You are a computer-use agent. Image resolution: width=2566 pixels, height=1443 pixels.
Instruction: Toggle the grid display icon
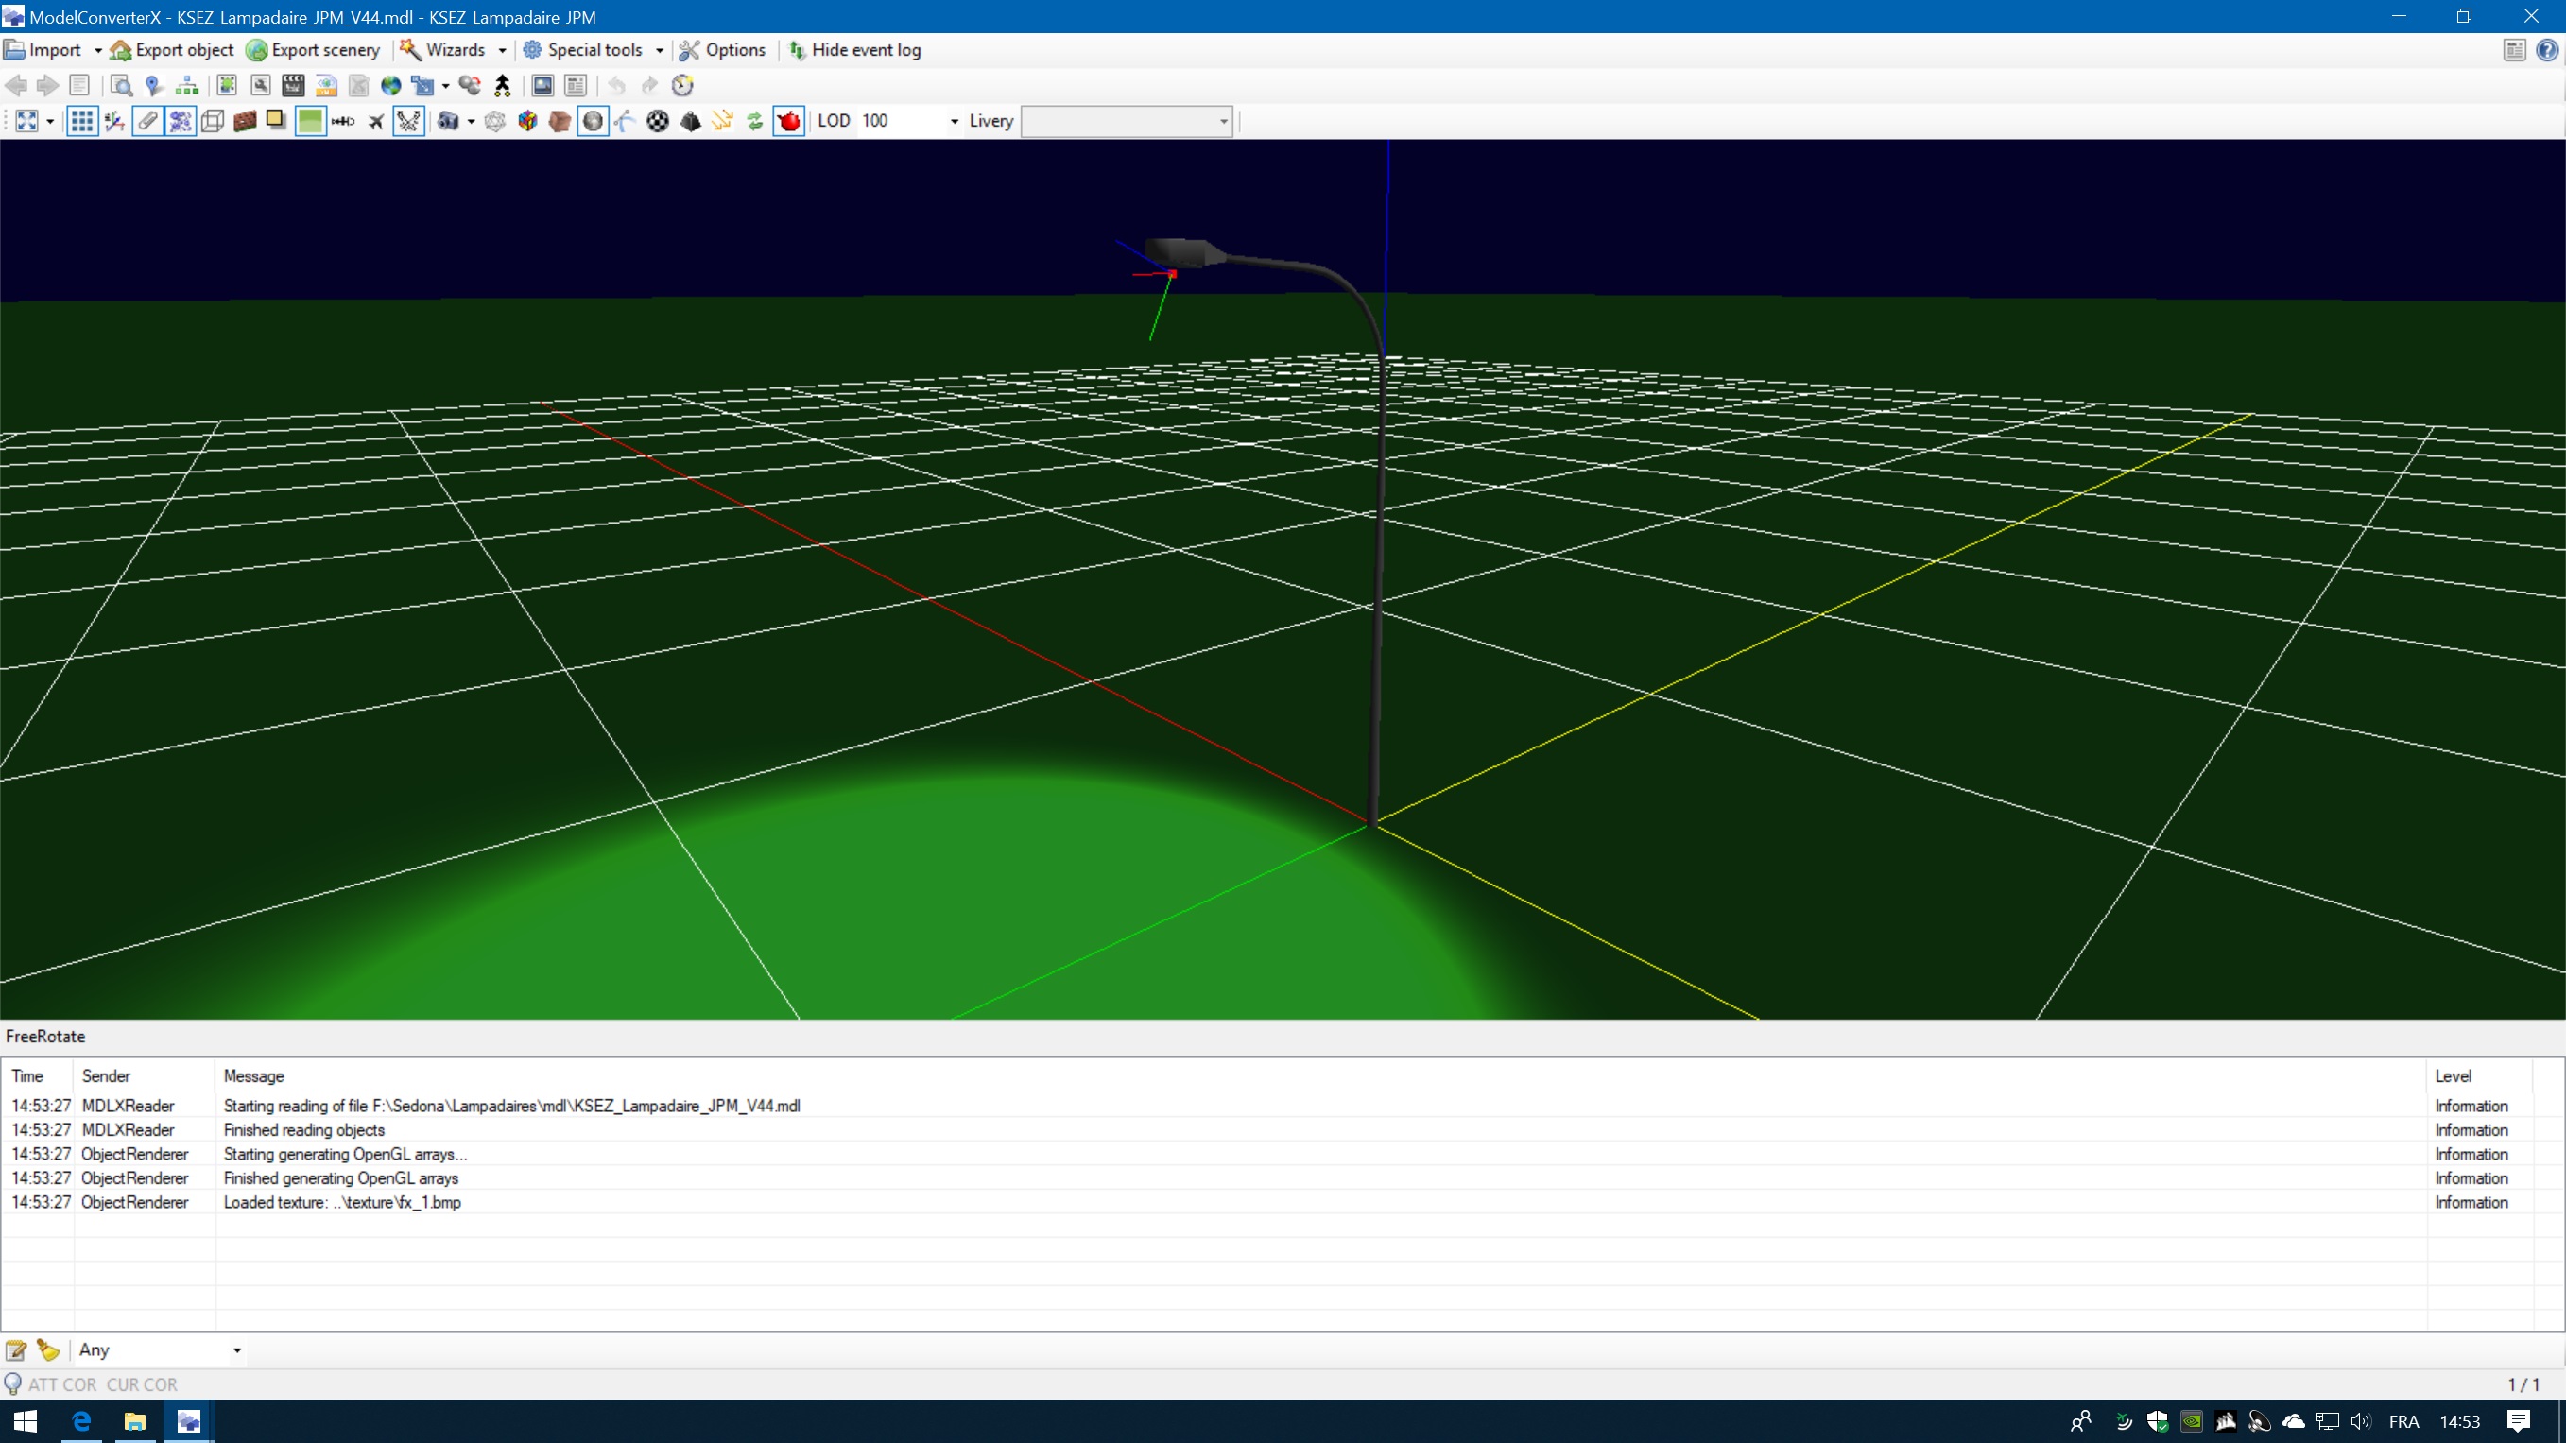coord(81,121)
